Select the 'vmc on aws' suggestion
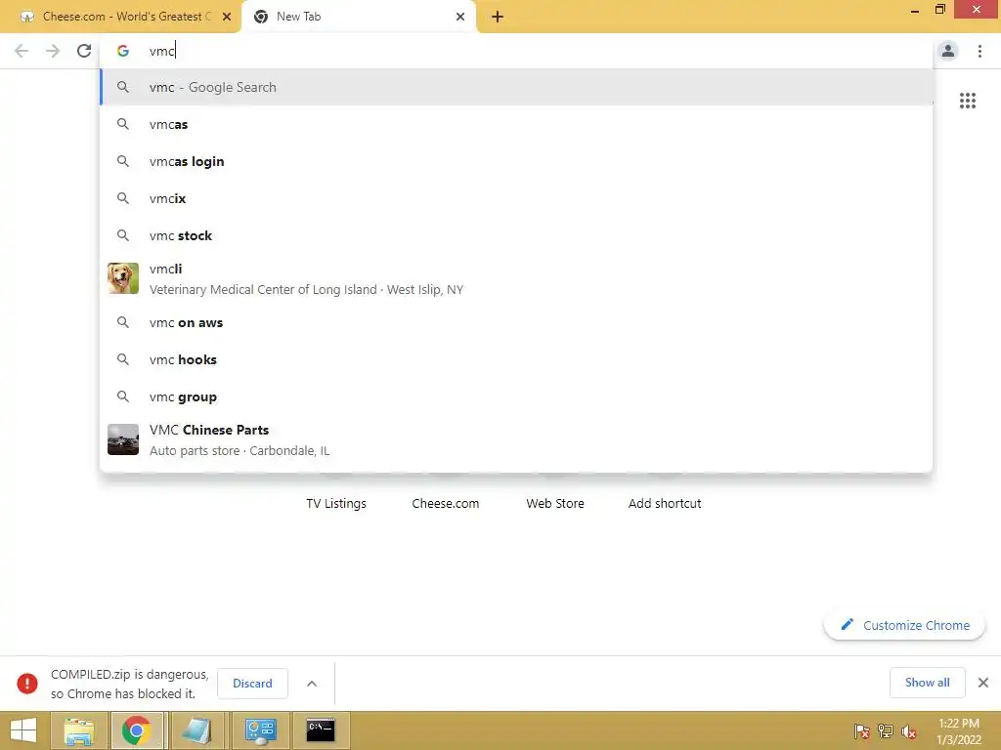This screenshot has height=750, width=1001. [516, 322]
